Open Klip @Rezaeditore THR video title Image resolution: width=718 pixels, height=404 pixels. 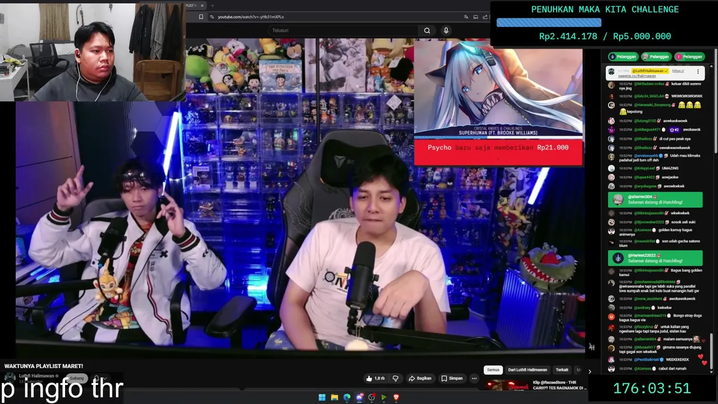559,385
